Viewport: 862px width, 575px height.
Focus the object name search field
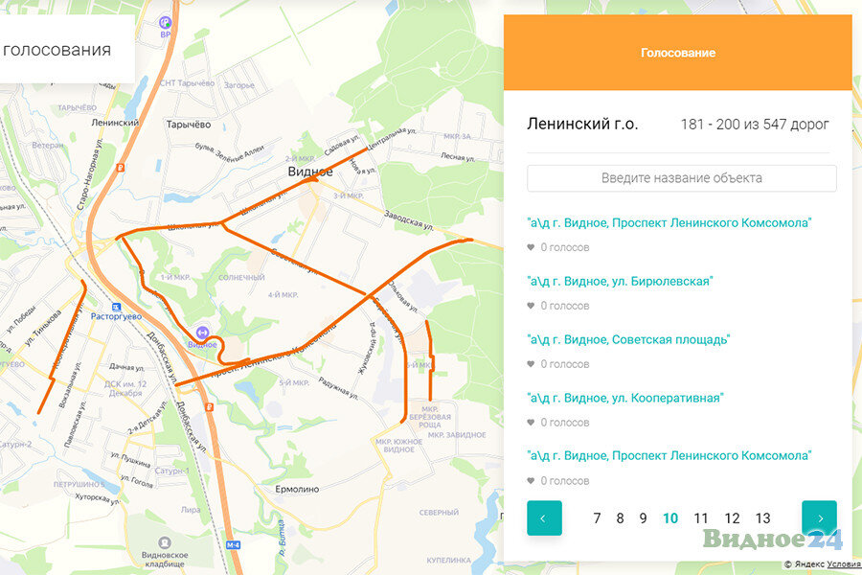click(x=682, y=178)
